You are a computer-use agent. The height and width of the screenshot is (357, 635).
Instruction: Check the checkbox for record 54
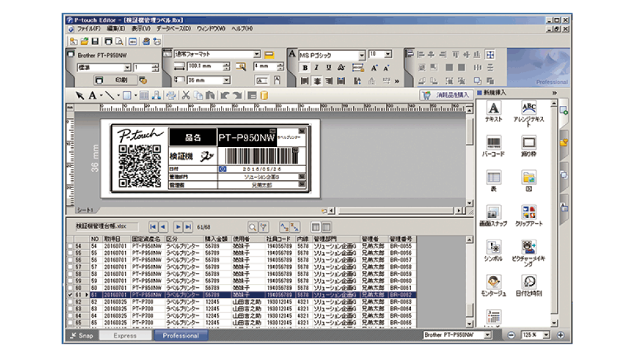(70, 246)
